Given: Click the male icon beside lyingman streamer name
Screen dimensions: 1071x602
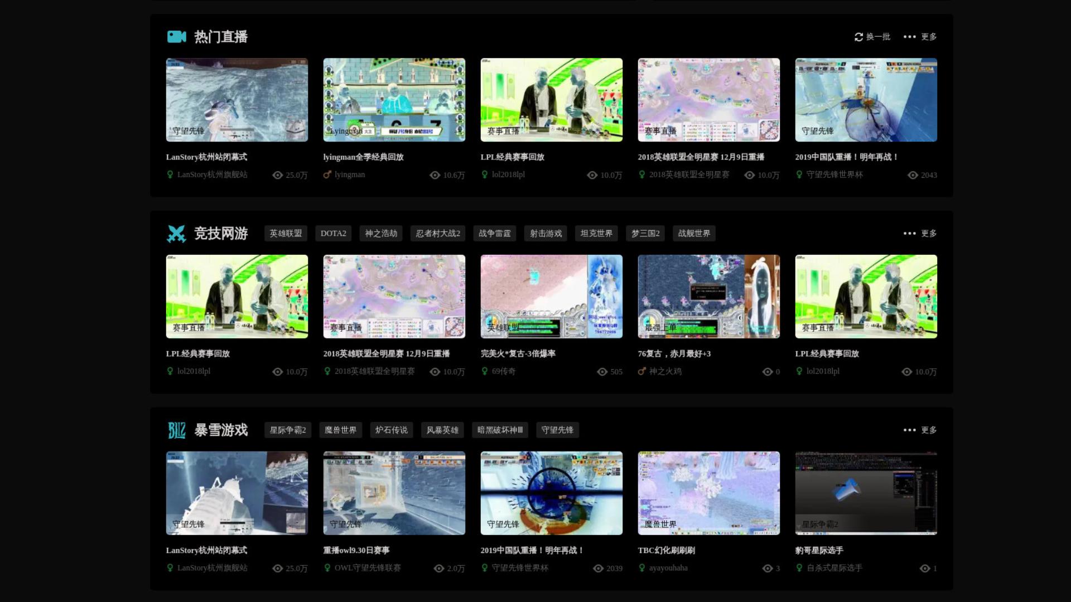Looking at the screenshot, I should 327,174.
